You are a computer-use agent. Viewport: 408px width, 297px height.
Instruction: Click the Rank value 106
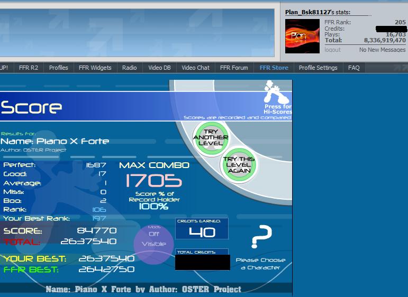pyautogui.click(x=99, y=210)
